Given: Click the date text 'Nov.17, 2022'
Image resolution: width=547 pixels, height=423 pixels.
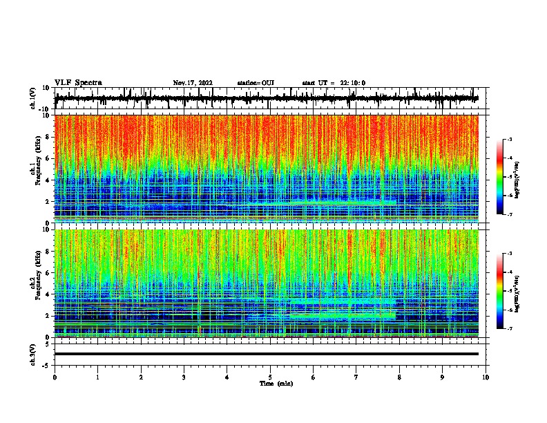Looking at the screenshot, I should pos(193,83).
